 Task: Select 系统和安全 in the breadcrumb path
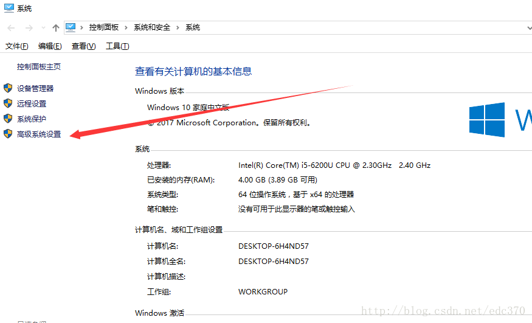(x=152, y=27)
